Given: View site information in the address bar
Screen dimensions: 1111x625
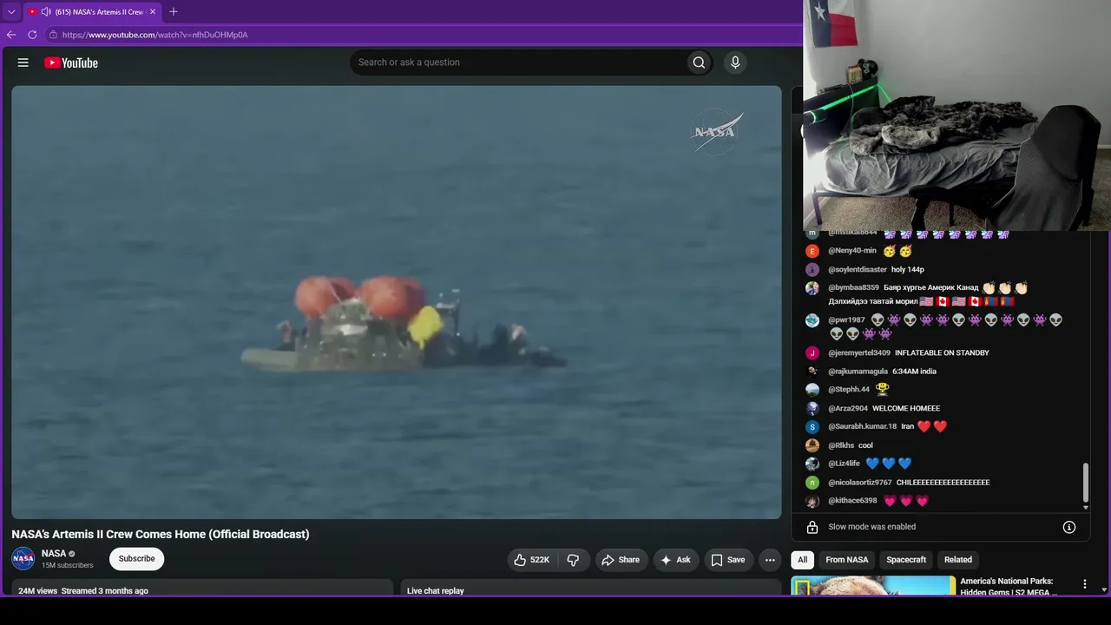Looking at the screenshot, I should point(53,35).
